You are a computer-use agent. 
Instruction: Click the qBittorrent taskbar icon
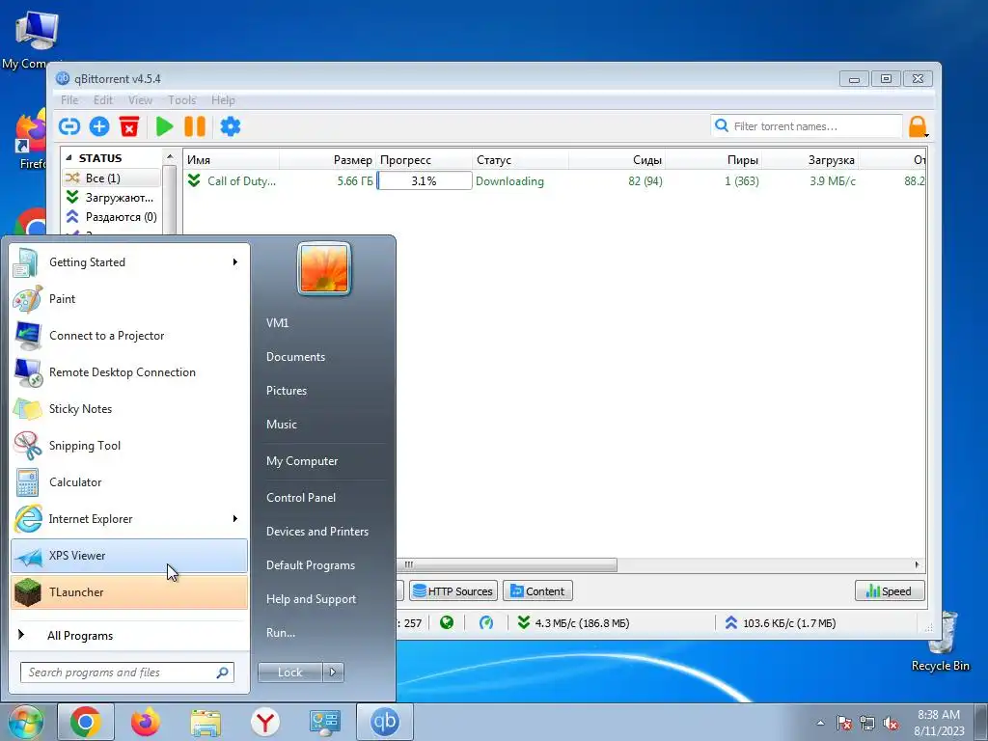[x=385, y=722]
